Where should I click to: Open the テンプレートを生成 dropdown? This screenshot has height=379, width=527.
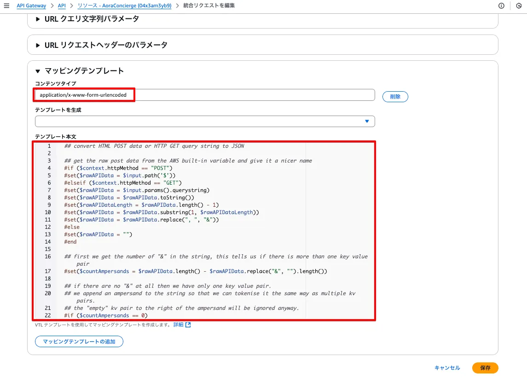pos(205,122)
